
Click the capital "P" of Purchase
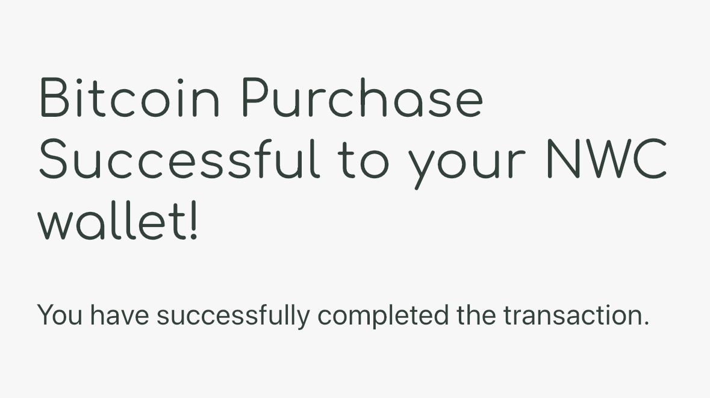[257, 98]
